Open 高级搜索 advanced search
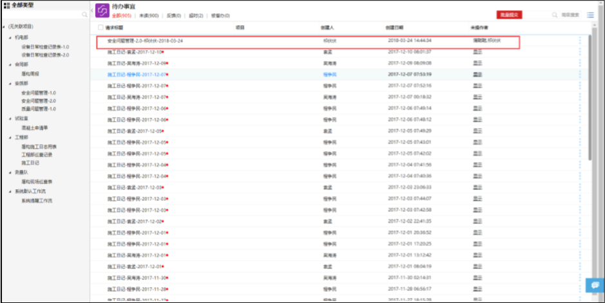The height and width of the screenshot is (303, 605). (570, 15)
